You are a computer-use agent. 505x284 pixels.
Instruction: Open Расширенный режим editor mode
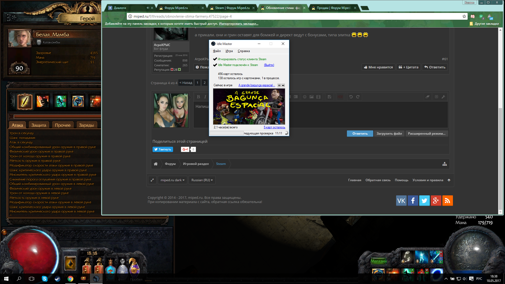point(427,134)
